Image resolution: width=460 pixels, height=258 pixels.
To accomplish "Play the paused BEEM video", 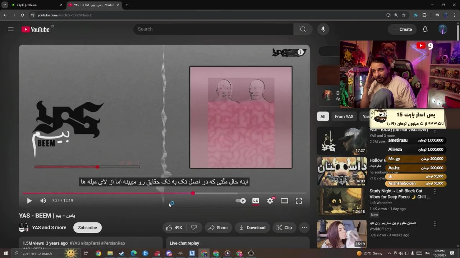I will pos(29,201).
